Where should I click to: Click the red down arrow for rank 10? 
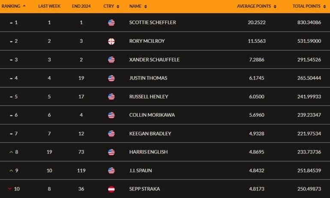click(10, 189)
